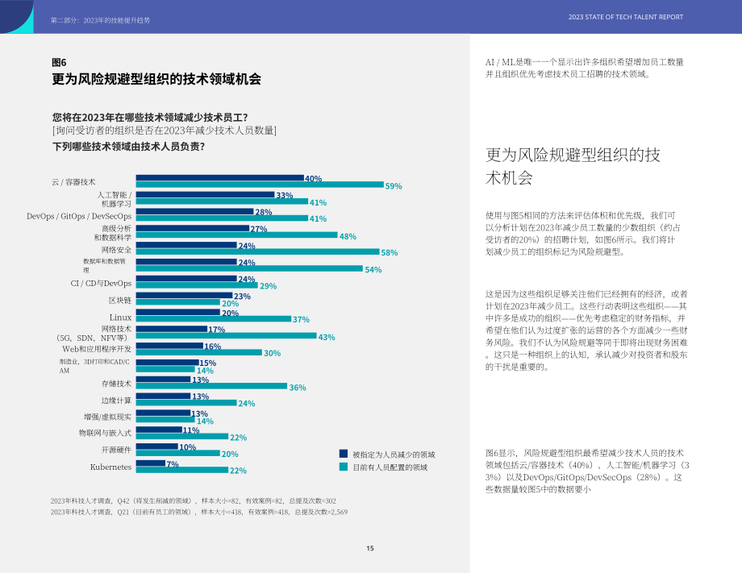
Task: Click the 48% value label
Action: [348, 236]
